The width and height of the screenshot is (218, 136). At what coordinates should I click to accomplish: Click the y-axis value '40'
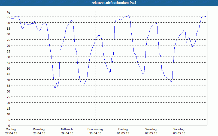click(x=8, y=80)
